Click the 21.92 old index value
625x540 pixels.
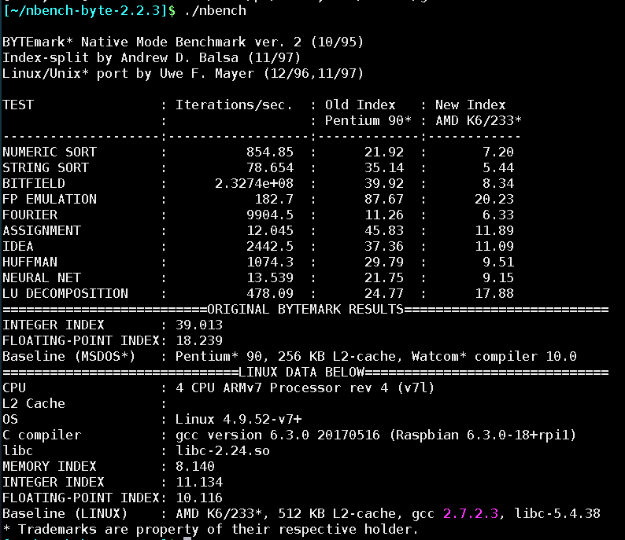coord(384,152)
